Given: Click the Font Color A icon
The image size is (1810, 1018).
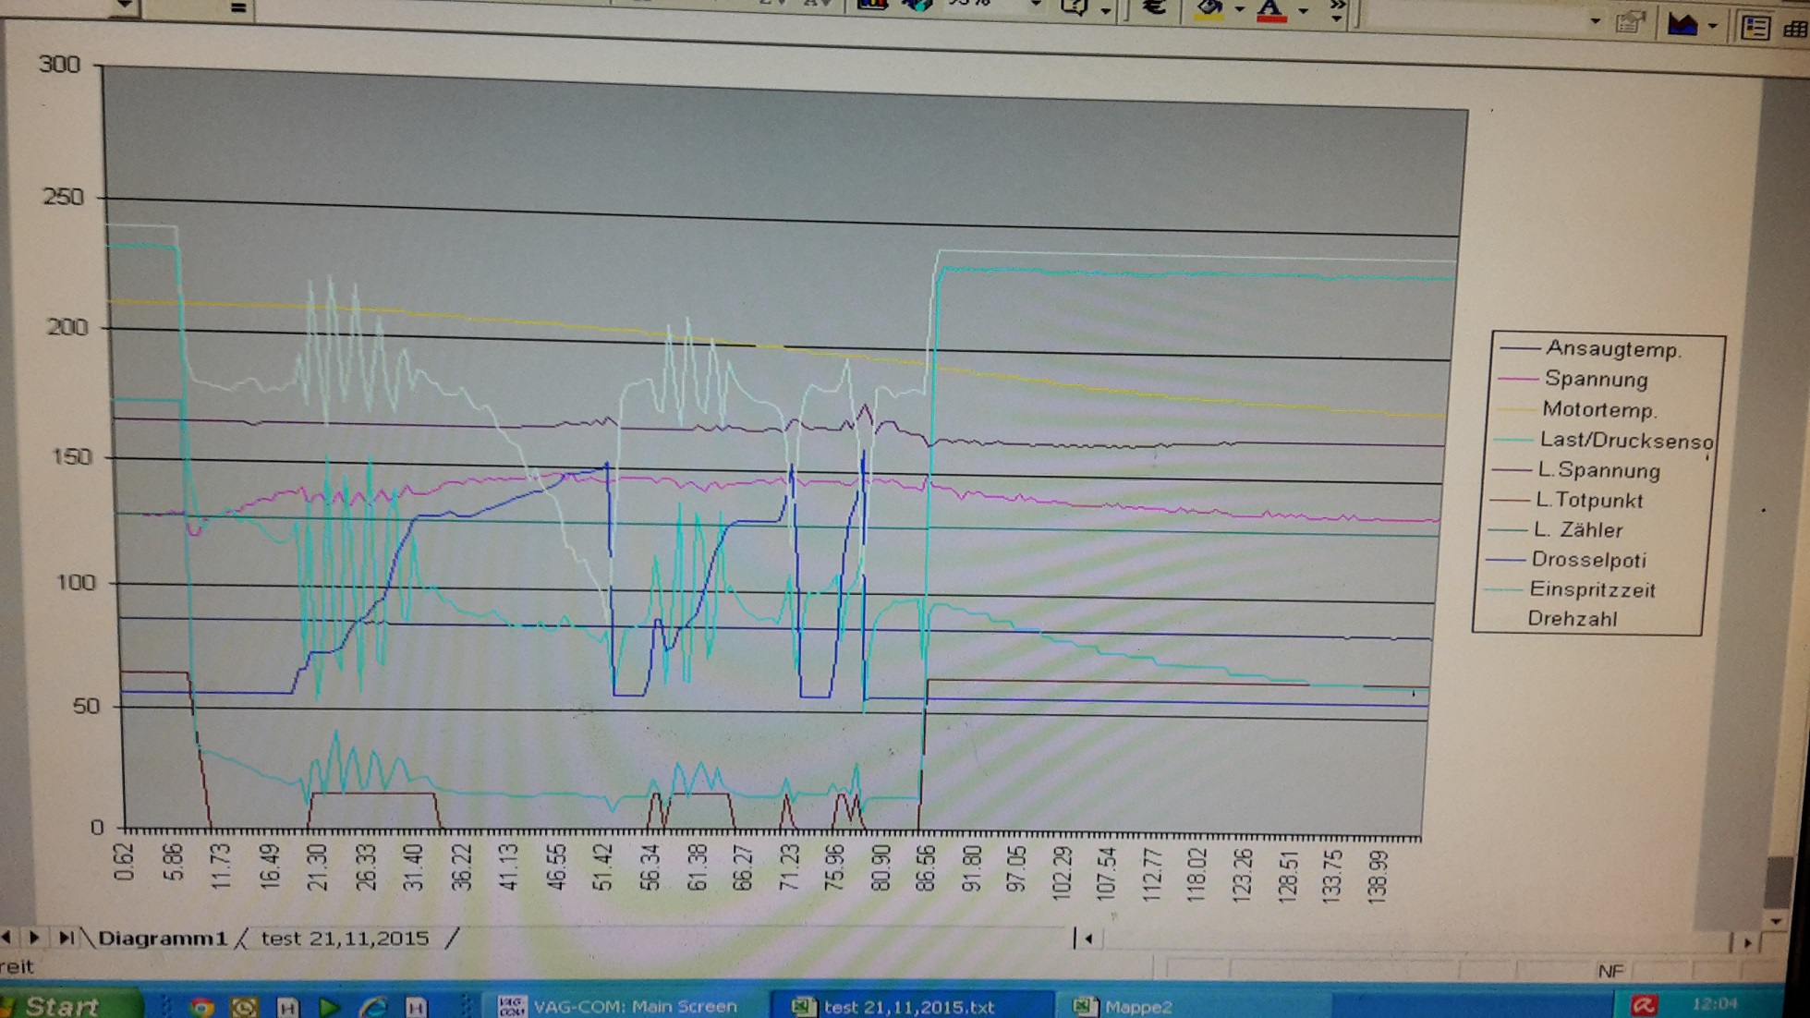Looking at the screenshot, I should [1271, 10].
